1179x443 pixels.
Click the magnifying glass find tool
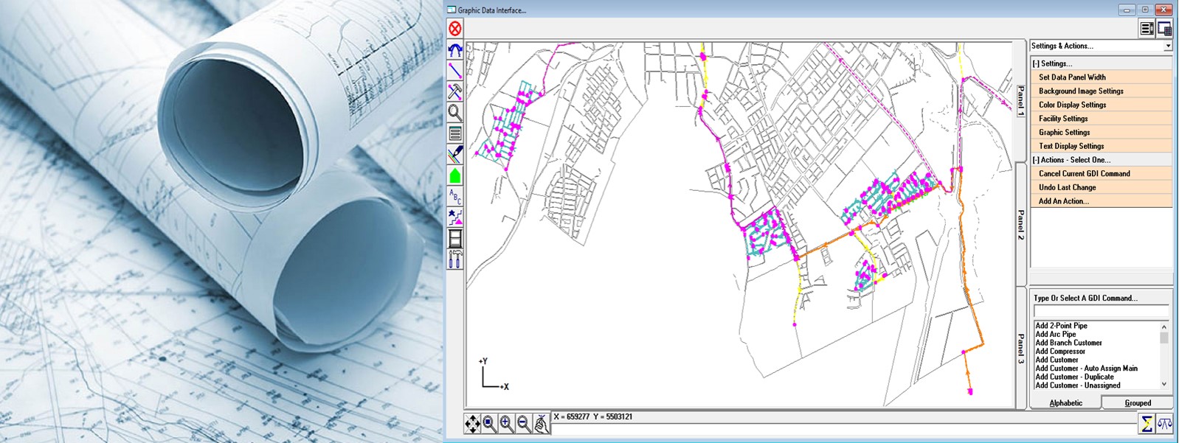coord(455,113)
